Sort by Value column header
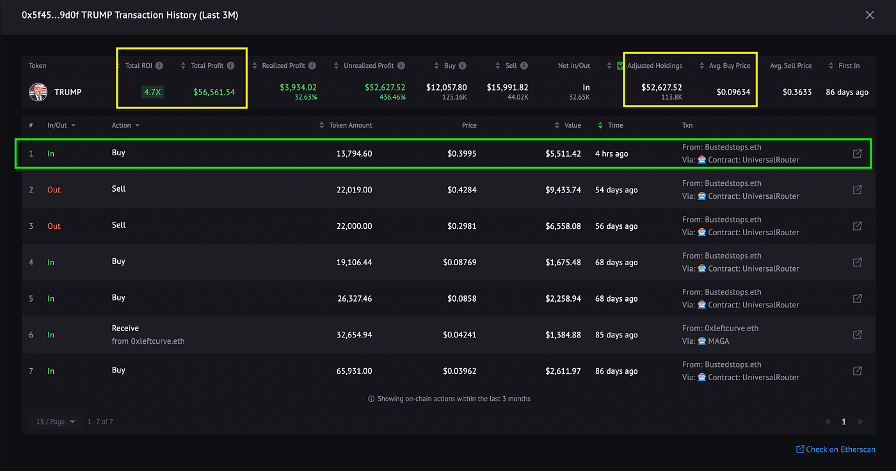This screenshot has width=896, height=471. (x=568, y=125)
